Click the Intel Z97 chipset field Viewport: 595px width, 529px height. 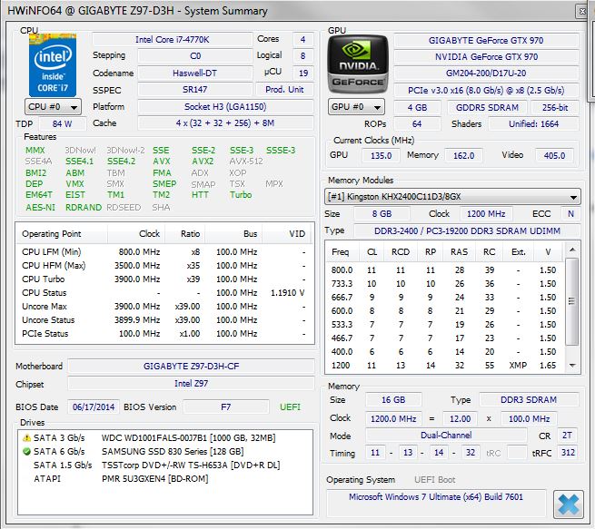click(x=192, y=384)
